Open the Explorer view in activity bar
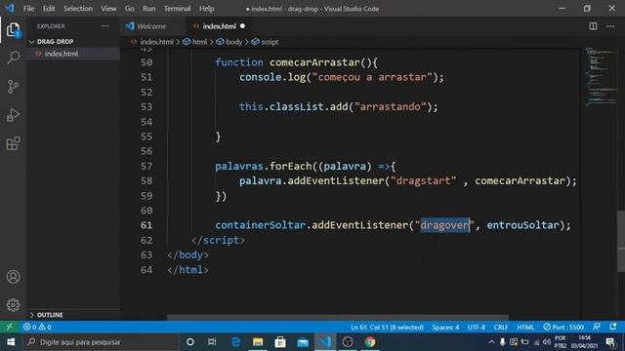Image resolution: width=625 pixels, height=351 pixels. (13, 29)
